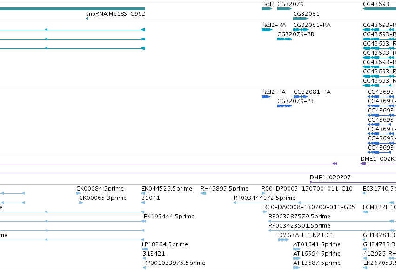Click the DMG3A.1_1.N21.C1 label

[306, 235]
